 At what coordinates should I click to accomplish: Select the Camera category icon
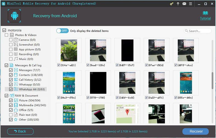tap(16, 40)
